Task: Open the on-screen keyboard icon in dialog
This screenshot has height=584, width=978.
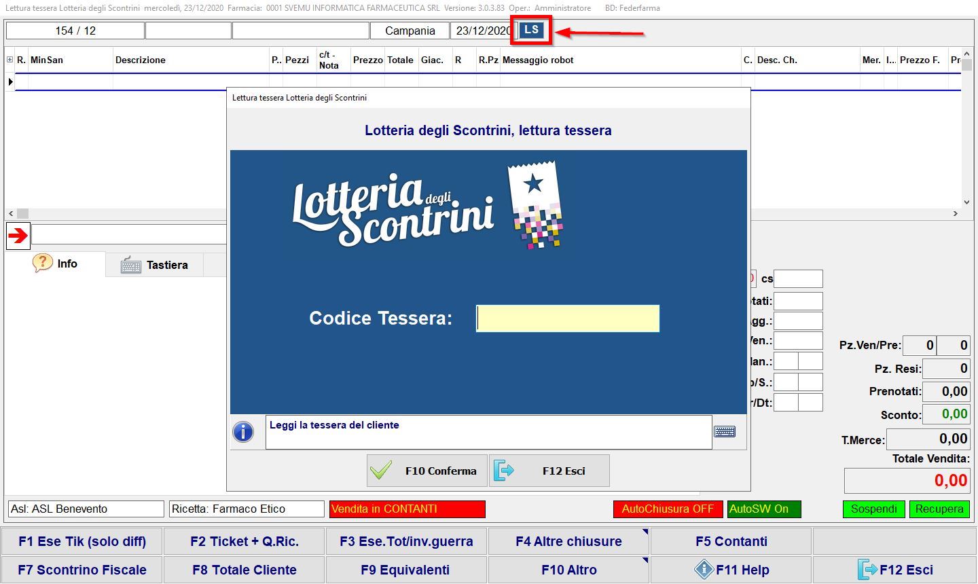Action: click(x=725, y=432)
